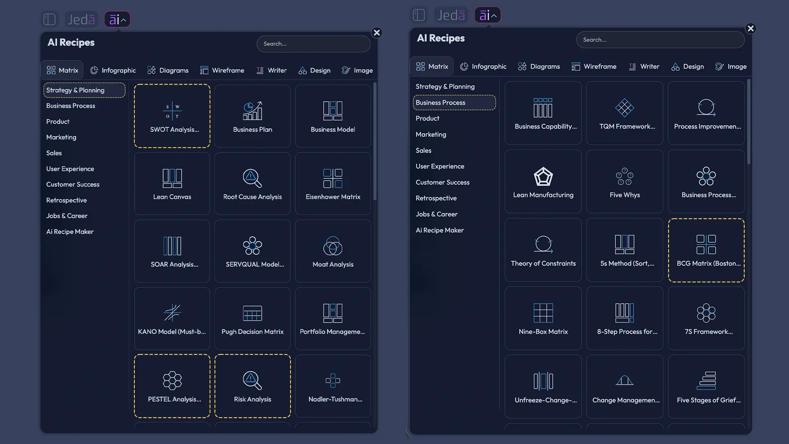The image size is (789, 444).
Task: Click the left panel recipe list scrollbar
Action: [x=375, y=142]
